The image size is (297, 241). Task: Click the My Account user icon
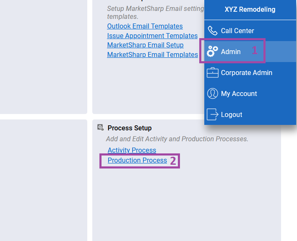(213, 93)
